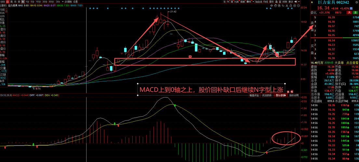Click the MA5 value label

pyautogui.click(x=24, y=6)
